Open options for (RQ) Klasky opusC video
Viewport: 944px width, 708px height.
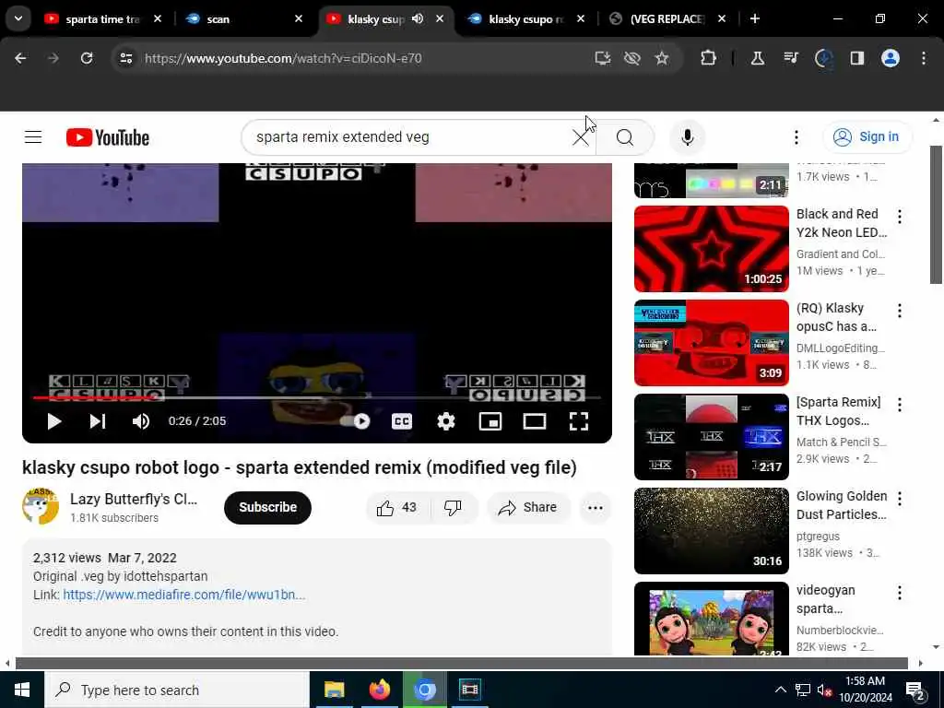pos(900,310)
